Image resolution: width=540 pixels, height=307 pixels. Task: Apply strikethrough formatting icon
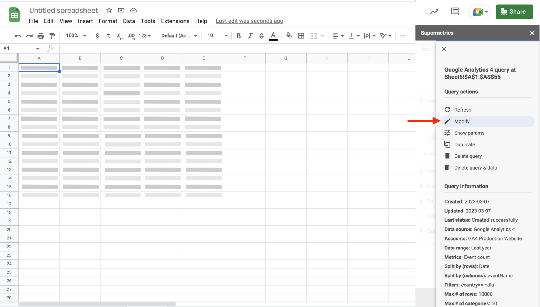click(261, 36)
